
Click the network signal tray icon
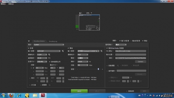(x=157, y=96)
